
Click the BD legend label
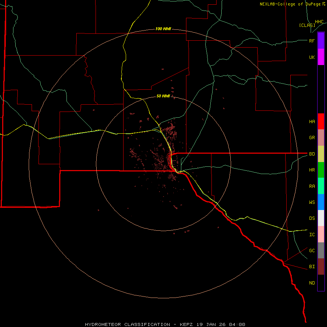(312, 154)
